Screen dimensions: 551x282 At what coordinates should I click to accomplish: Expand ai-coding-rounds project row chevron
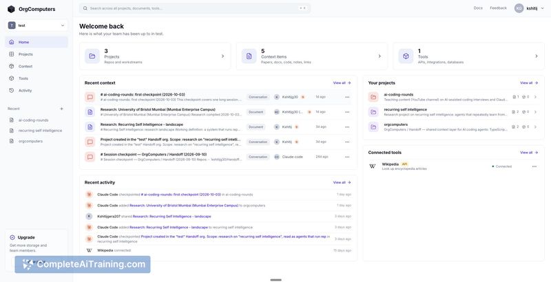point(535,97)
